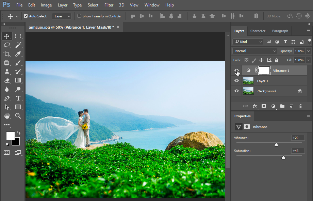Enable Show Transform Controls checkbox
The height and width of the screenshot is (201, 313).
coord(79,16)
